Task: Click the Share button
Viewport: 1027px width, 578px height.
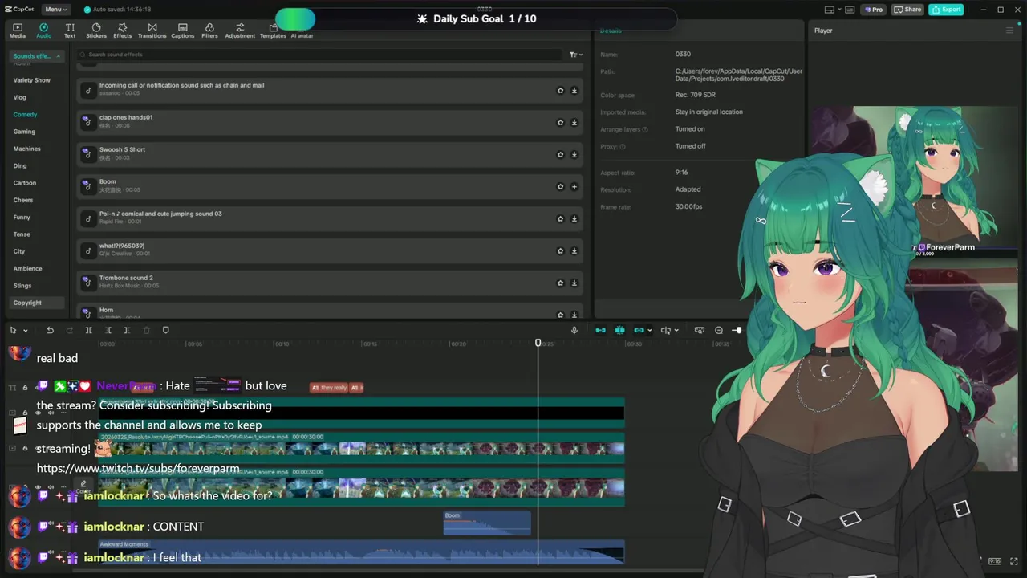Action: pos(908,10)
